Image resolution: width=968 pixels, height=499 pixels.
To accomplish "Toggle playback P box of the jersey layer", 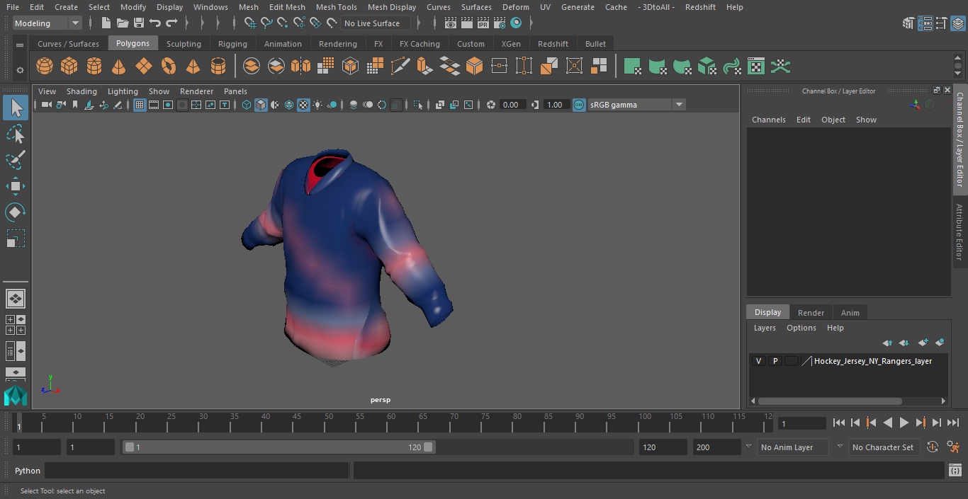I will (x=775, y=361).
